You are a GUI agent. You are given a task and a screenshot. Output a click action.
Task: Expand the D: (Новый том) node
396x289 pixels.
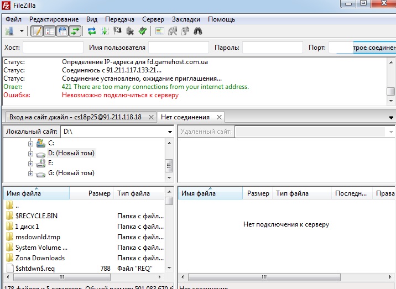point(30,154)
